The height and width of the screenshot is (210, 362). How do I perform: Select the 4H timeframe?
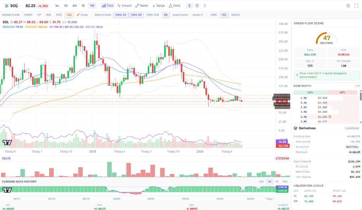point(75,6)
